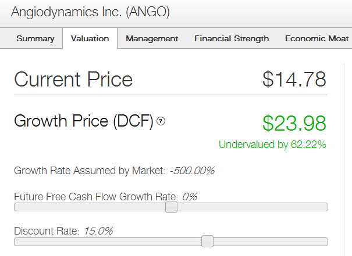
Task: Select the Valuation tab
Action: [90, 38]
